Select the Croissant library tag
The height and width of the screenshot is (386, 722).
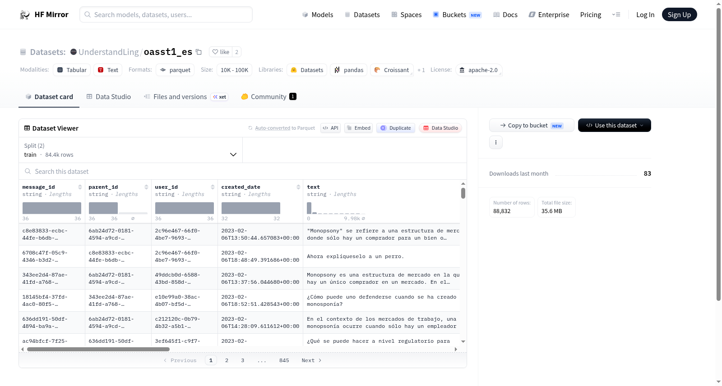pos(392,70)
